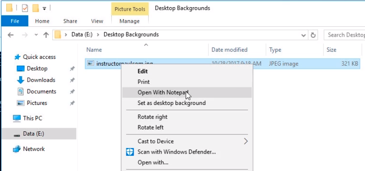Viewport: 365px width, 171px height.
Task: Open the address bar history dropdown
Action: tap(303, 35)
